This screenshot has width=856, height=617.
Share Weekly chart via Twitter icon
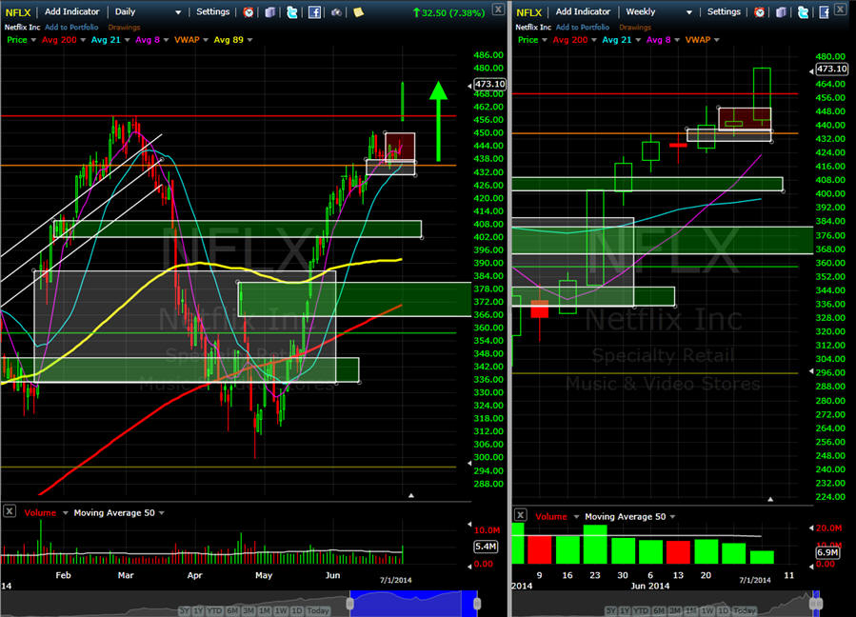point(803,12)
